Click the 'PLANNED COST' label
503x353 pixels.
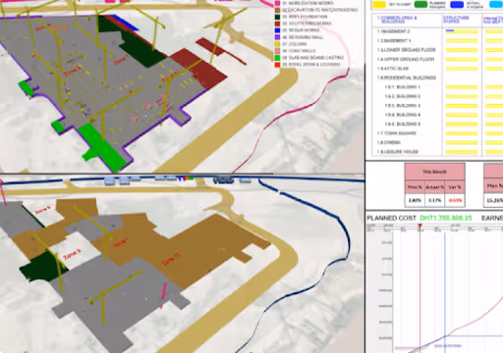point(391,218)
